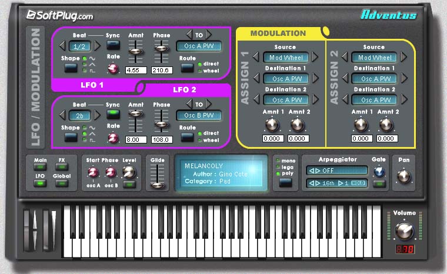Screen dimensions: 447x274
Task: Click LFO 1 Phase slider handle
Action: [x=161, y=48]
